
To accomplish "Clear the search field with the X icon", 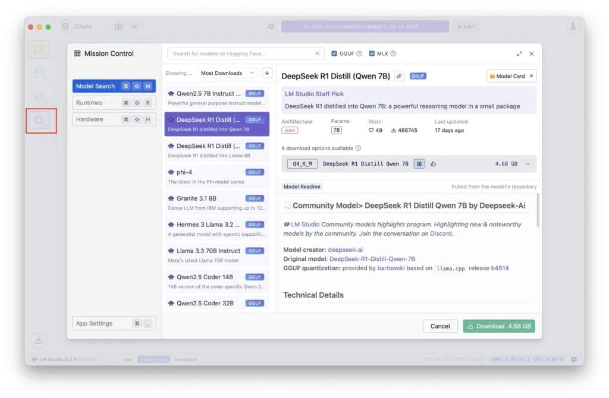I will 317,53.
